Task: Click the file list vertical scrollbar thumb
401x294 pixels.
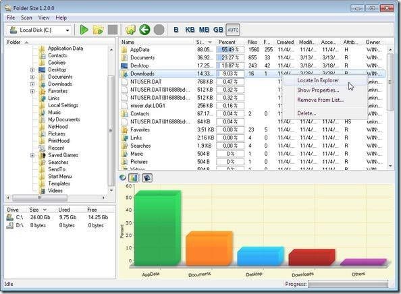Action: (390, 82)
